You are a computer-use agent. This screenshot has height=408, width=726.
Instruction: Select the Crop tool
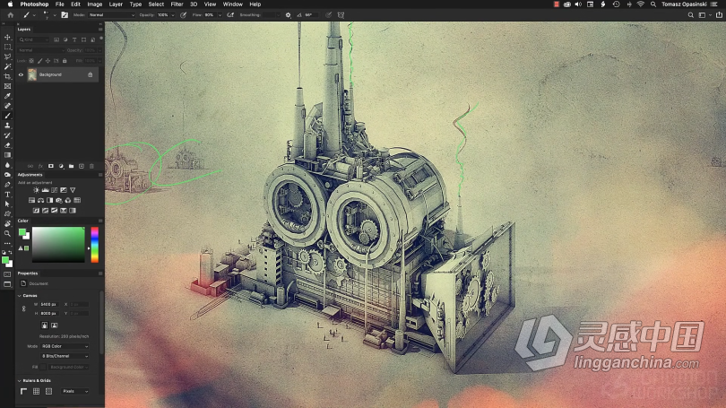(x=7, y=76)
